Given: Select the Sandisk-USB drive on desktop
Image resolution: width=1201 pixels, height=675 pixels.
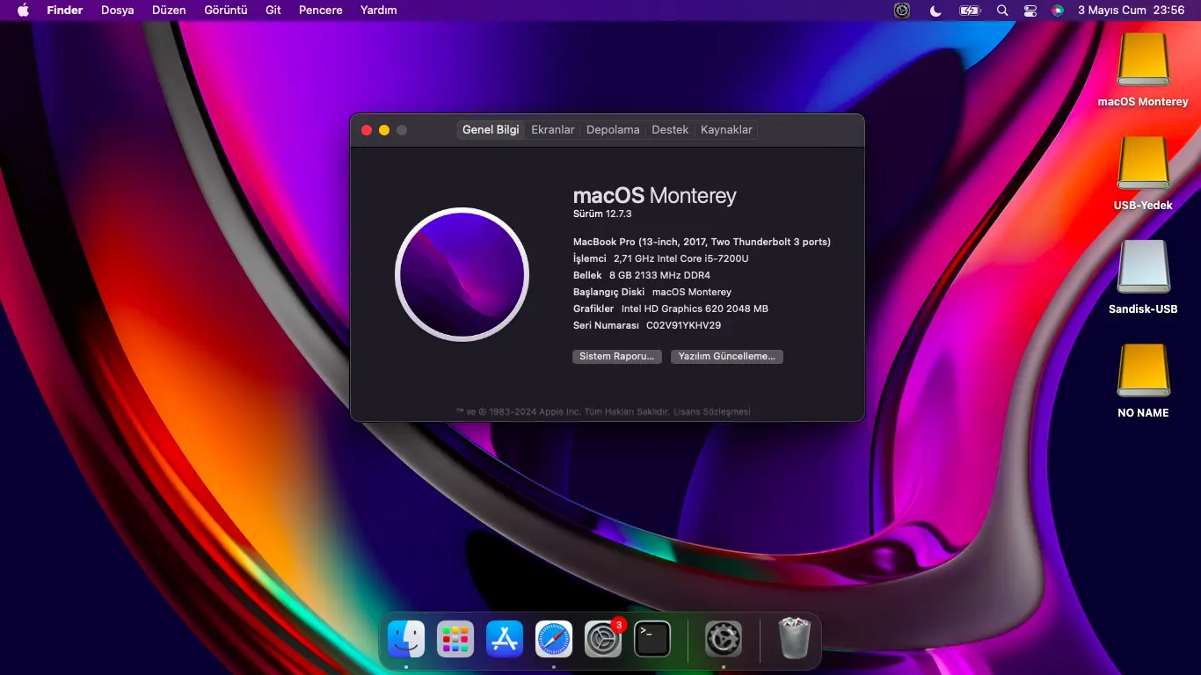Looking at the screenshot, I should point(1143,267).
